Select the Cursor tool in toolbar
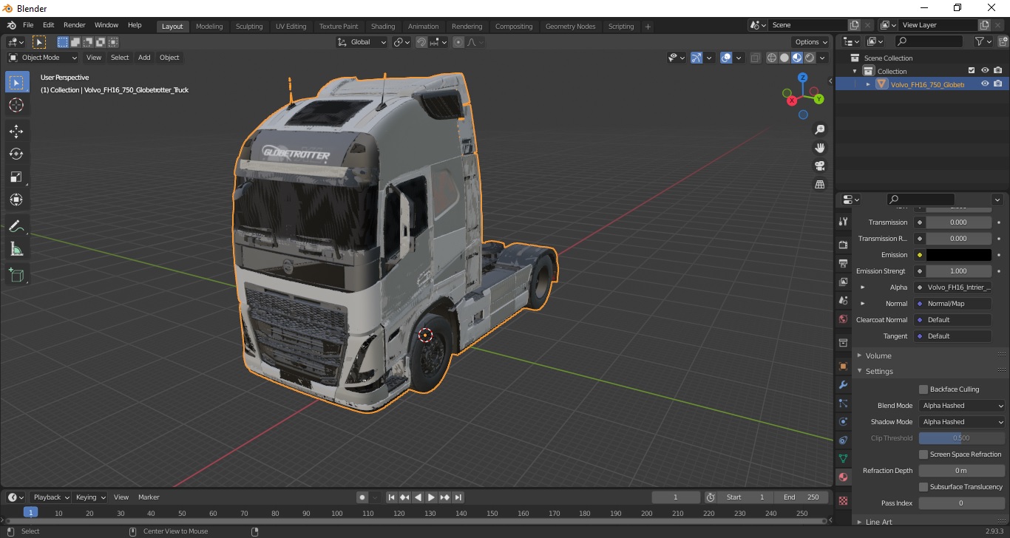 (16, 105)
